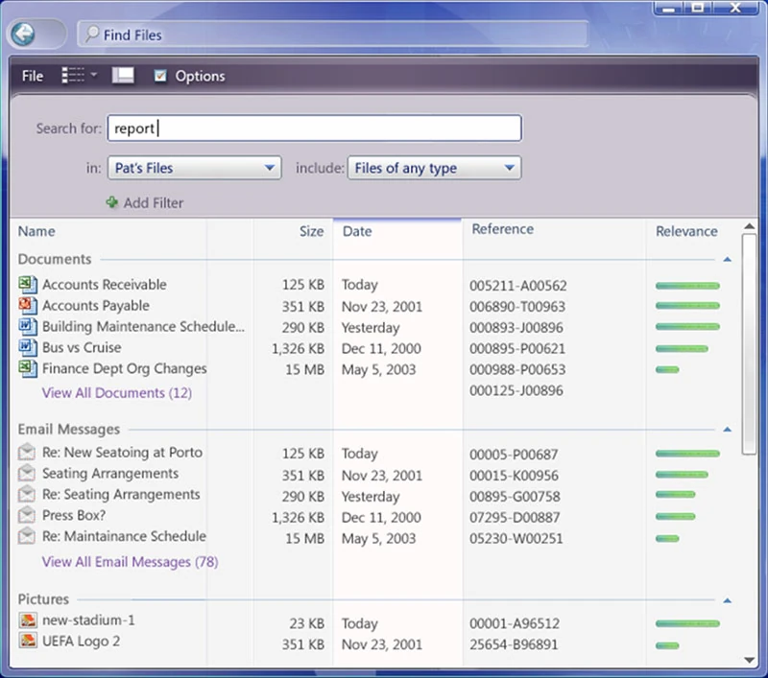Click the green Add Filter plus icon

click(112, 202)
